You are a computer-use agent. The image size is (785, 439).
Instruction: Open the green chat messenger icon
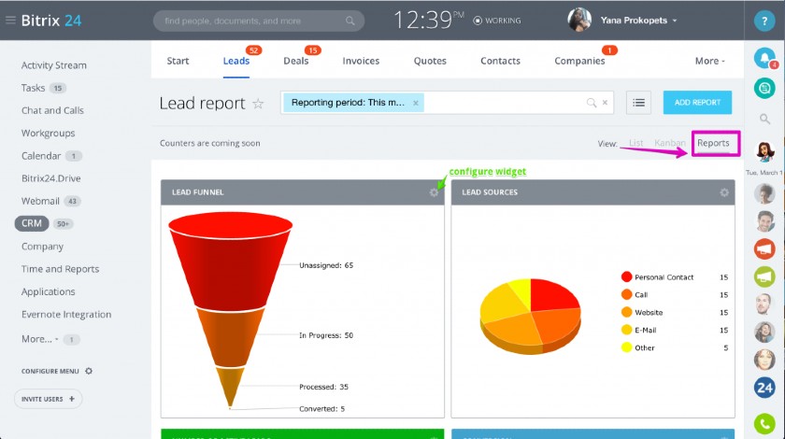point(764,88)
